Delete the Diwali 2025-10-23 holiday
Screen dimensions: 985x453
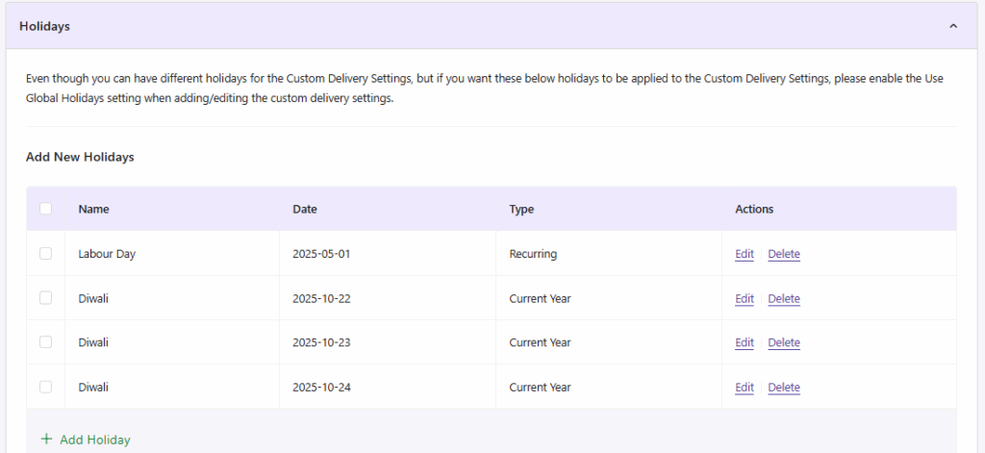coord(784,342)
